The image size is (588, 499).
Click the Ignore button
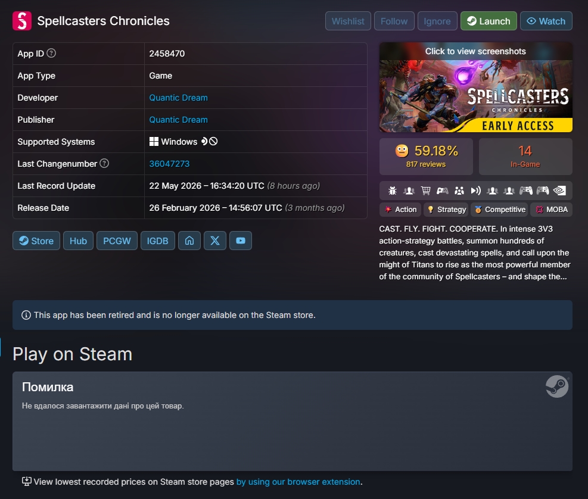click(x=437, y=21)
